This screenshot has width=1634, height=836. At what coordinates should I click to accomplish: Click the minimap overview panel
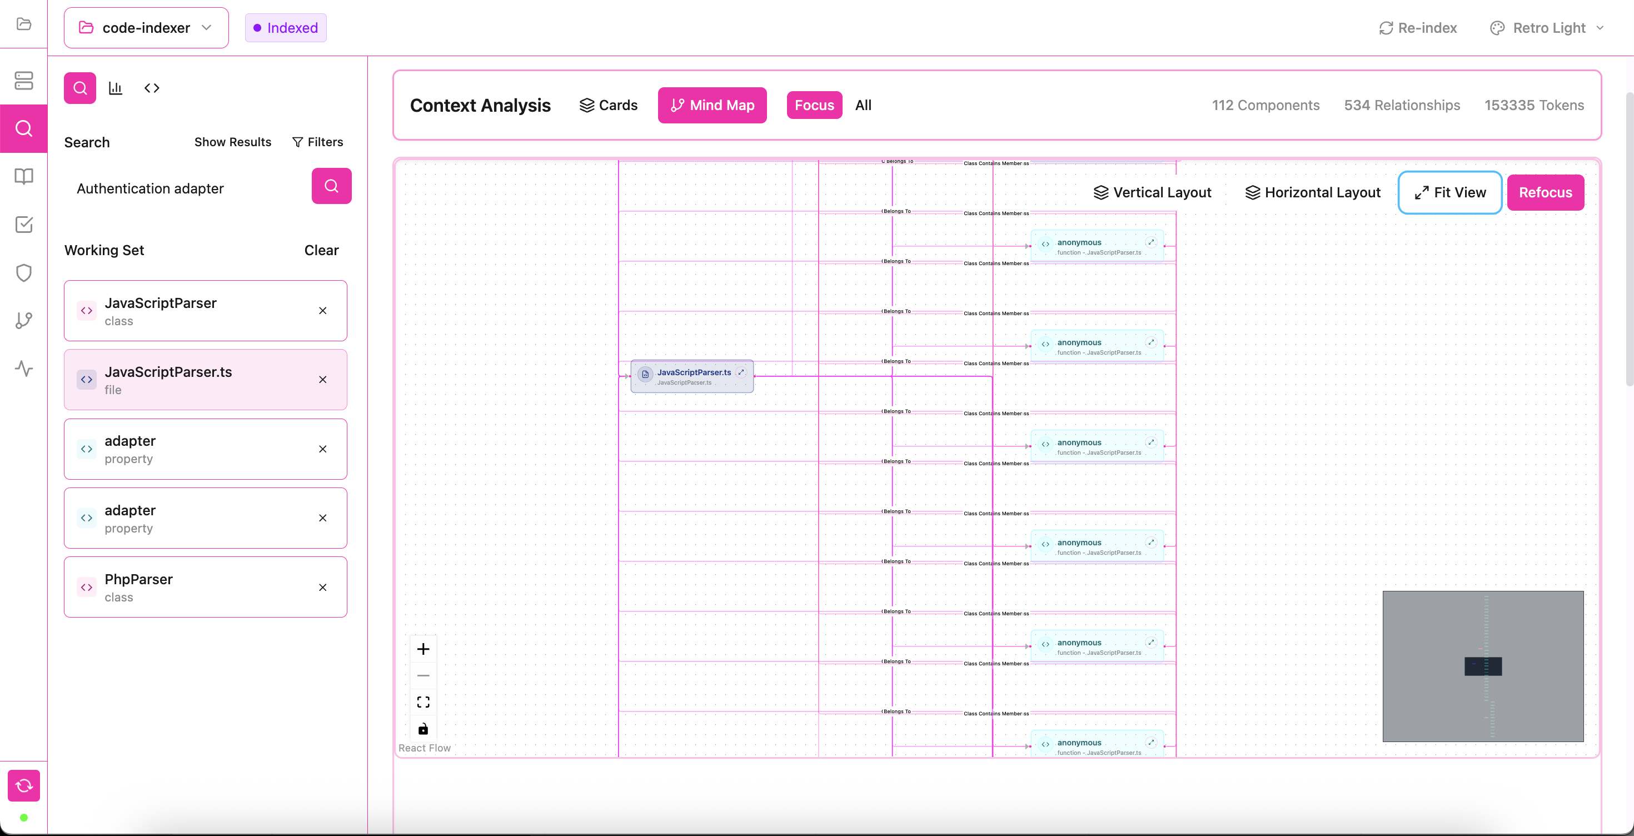click(x=1482, y=666)
